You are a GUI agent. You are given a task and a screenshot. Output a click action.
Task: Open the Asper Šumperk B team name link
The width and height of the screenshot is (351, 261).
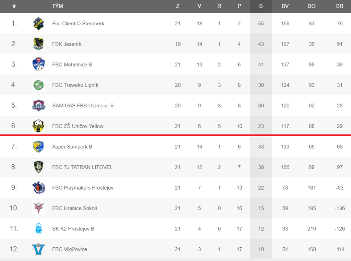72,147
